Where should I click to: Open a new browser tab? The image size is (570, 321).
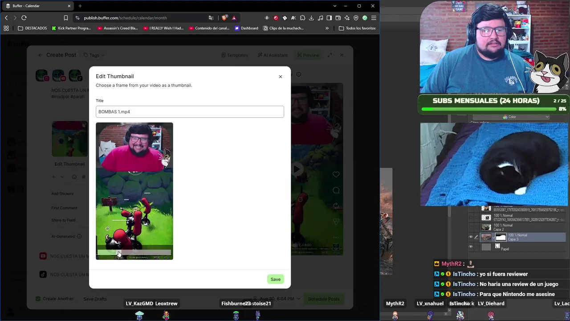[80, 6]
